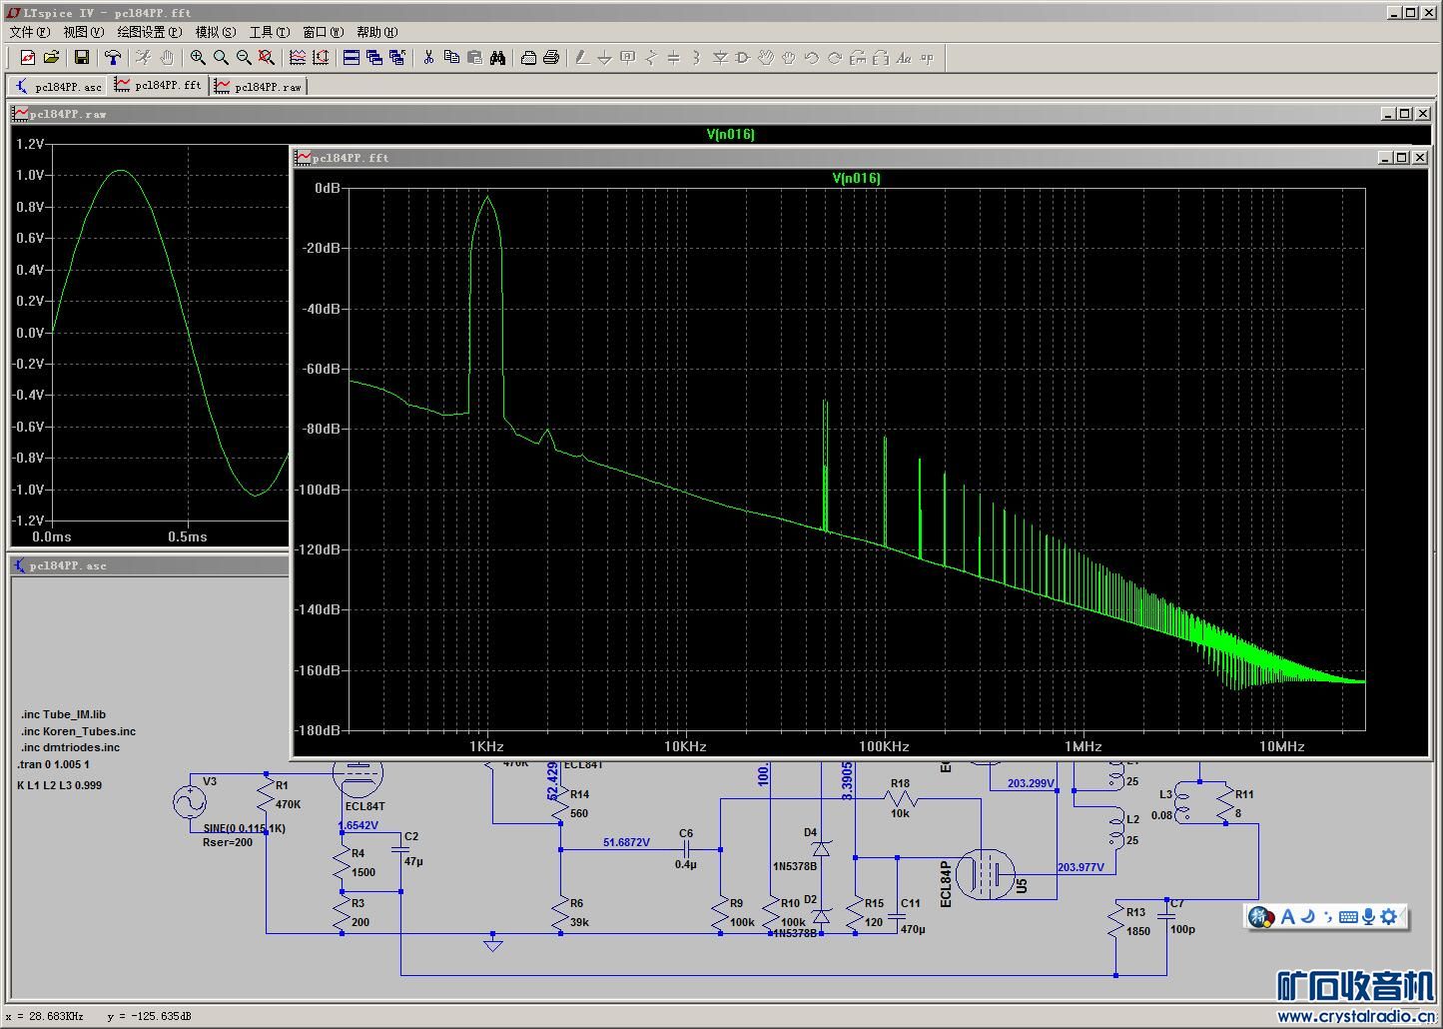Screen dimensions: 1443x1029
Task: Click the Close all windows toolbar icon
Action: (397, 58)
